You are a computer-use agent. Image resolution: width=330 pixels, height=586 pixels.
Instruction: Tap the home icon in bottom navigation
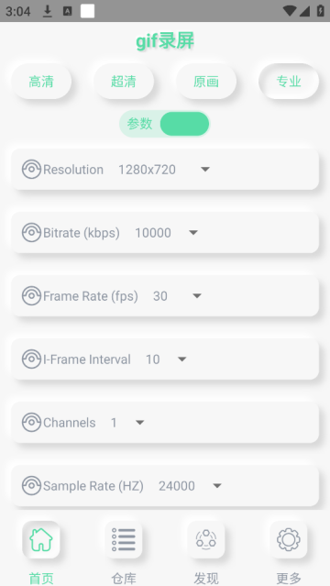point(41,539)
